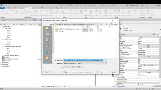Click Cancel in the export dialog
This screenshot has width=161, height=90.
point(113,72)
